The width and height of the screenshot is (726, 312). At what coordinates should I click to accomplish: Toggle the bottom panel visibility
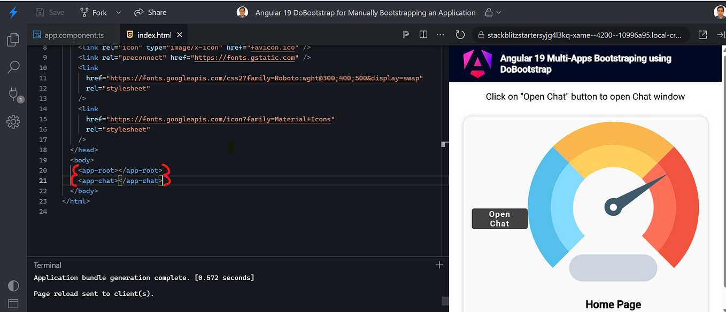pos(13,303)
